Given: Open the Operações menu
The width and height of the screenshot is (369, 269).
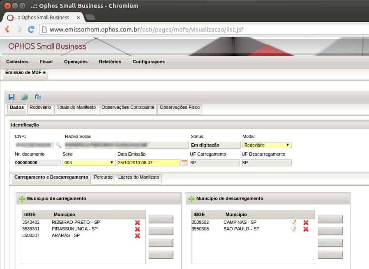Looking at the screenshot, I should tap(76, 62).
